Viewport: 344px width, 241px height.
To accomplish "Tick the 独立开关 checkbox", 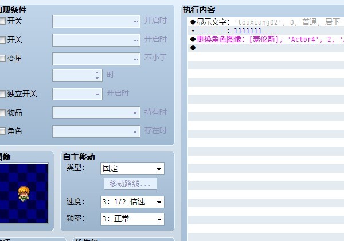I will pos(2,94).
